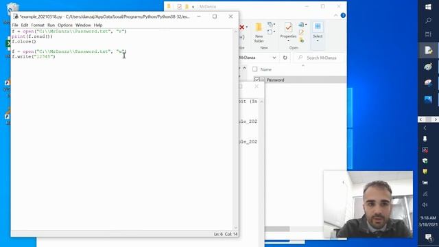Image resolution: width=439 pixels, height=247 pixels.
Task: Click the battery status tray icon
Action: pyautogui.click(x=425, y=183)
